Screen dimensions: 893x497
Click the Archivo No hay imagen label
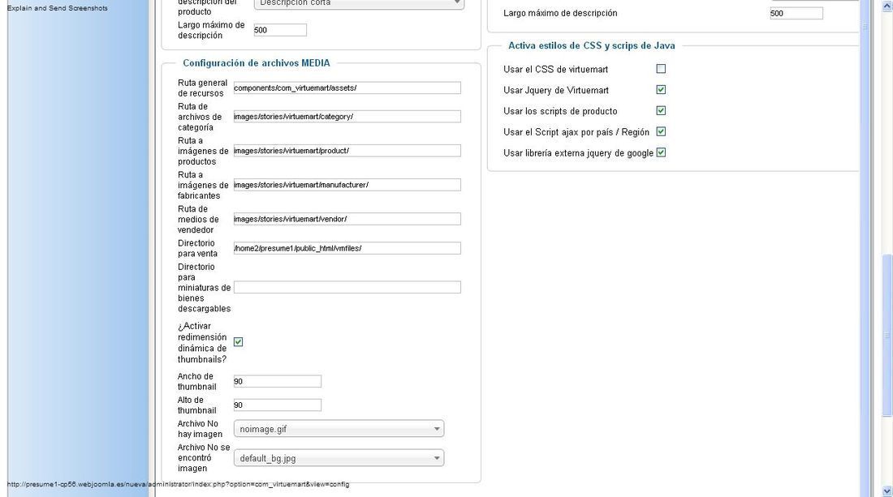[200, 429]
